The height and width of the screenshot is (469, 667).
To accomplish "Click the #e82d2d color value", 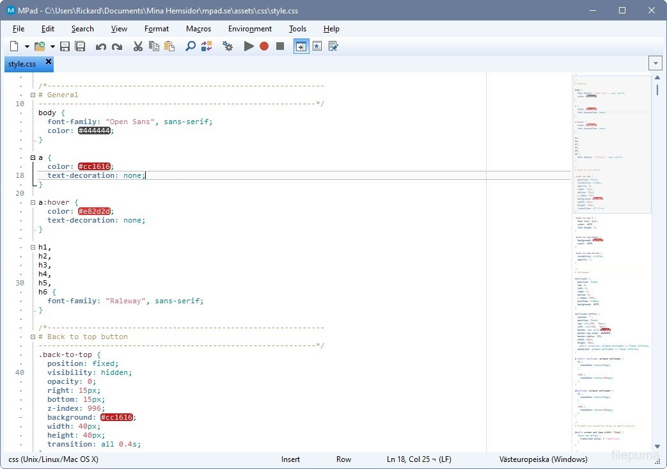I will click(x=94, y=211).
